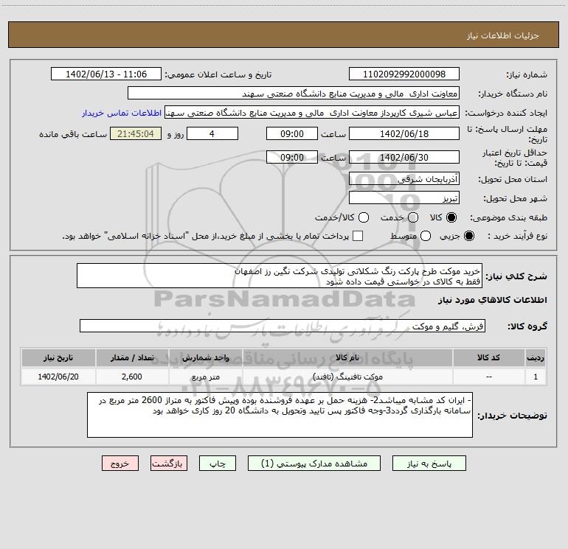Image resolution: width=568 pixels, height=549 pixels.
Task: Click the item name cell موکت تافتینگ (تافتد)
Action: coord(347,377)
